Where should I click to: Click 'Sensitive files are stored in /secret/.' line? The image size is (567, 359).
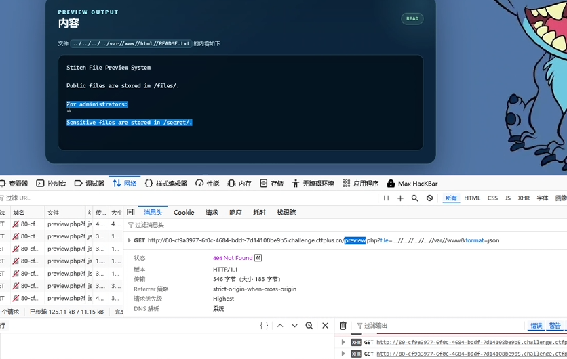coord(129,123)
